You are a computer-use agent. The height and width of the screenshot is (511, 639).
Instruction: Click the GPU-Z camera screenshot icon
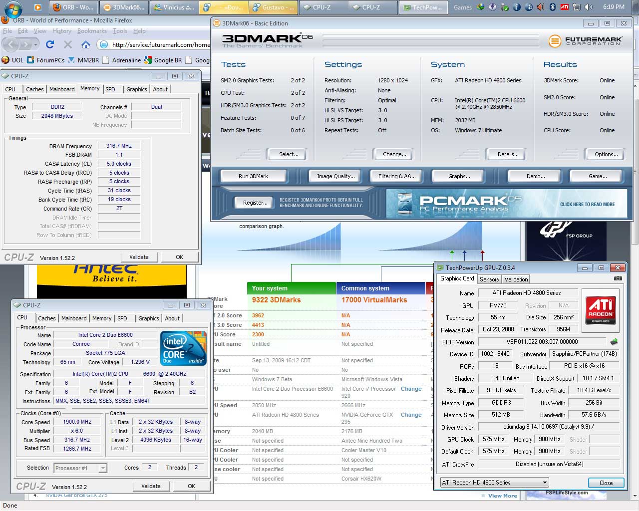click(x=618, y=278)
